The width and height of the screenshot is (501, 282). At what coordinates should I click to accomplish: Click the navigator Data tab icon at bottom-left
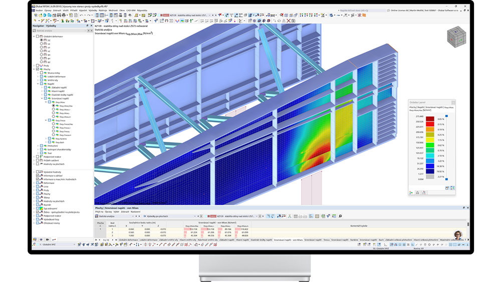(35, 239)
